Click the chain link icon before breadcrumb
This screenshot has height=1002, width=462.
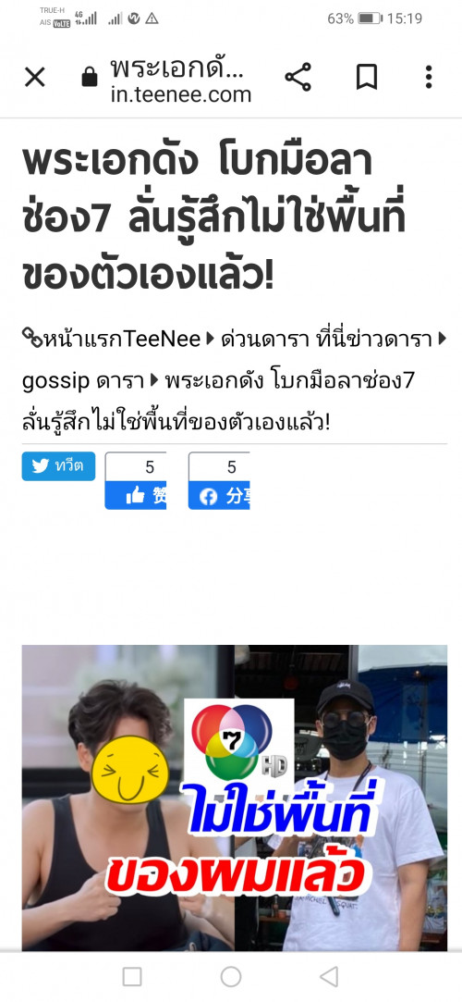tap(32, 338)
